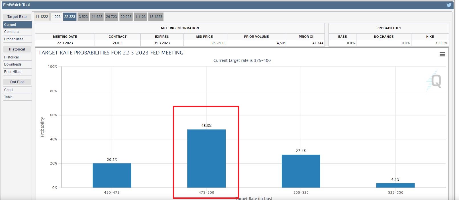Click the MID PRICE column header
Screen dimensions: 459x200
click(x=204, y=37)
